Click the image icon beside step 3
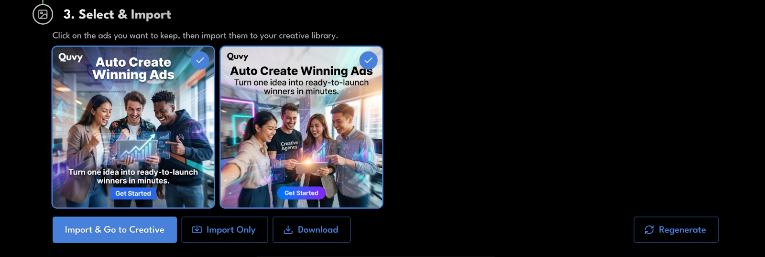The height and width of the screenshot is (257, 765). pyautogui.click(x=43, y=14)
